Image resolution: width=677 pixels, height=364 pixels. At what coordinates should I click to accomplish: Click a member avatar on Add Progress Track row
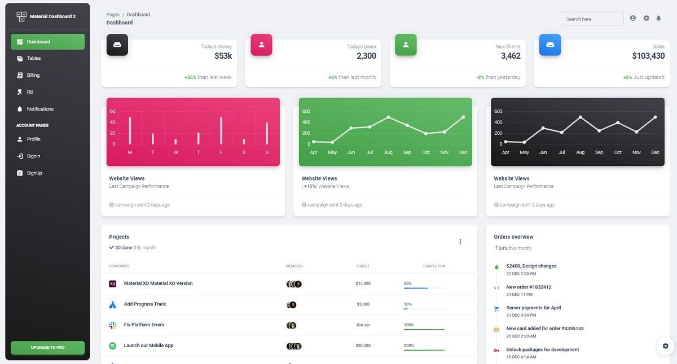[x=292, y=304]
